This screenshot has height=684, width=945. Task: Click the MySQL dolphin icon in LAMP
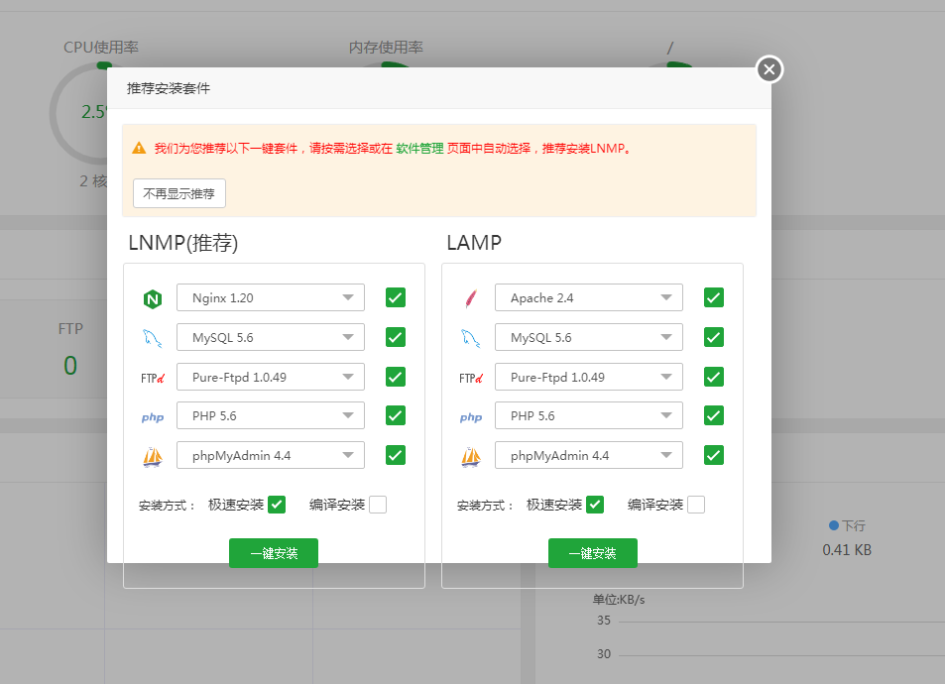471,338
